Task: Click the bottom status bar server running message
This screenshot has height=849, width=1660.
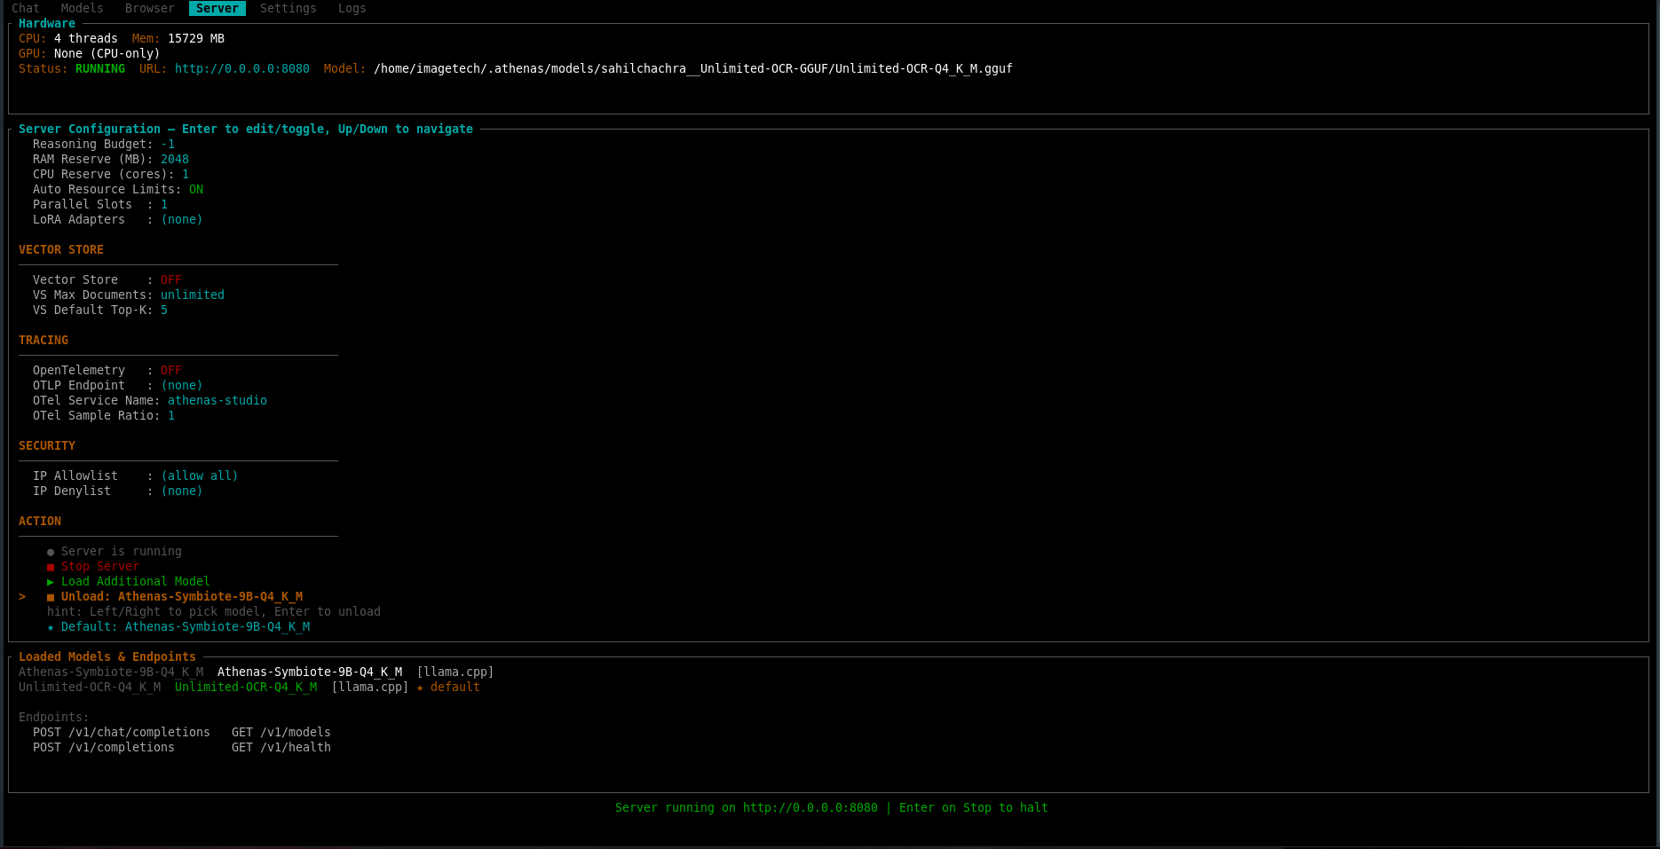Action: click(832, 808)
